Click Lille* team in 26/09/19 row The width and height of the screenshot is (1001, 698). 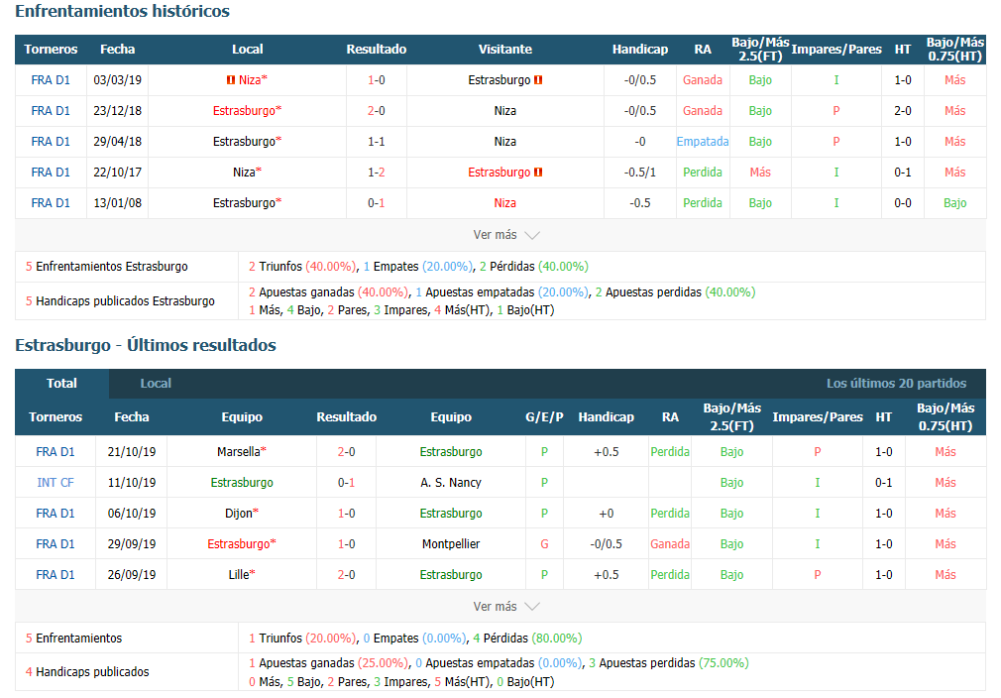tap(241, 574)
